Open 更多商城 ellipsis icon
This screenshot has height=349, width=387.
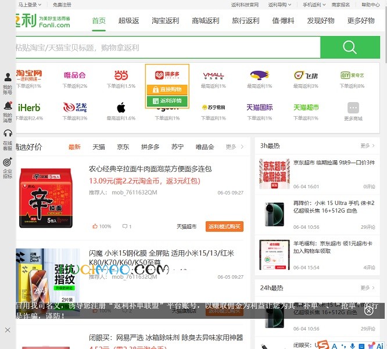point(353,108)
